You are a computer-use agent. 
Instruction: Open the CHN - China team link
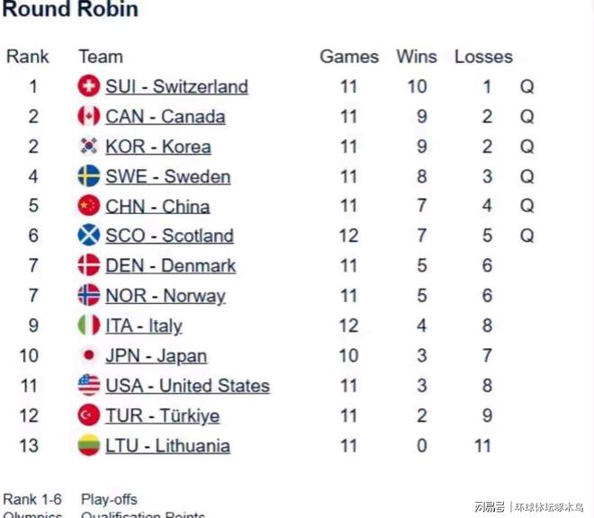[x=157, y=207]
